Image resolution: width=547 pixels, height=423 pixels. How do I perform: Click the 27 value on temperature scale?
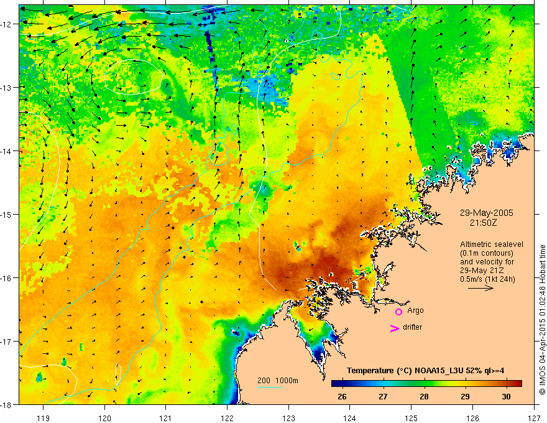[x=383, y=396]
